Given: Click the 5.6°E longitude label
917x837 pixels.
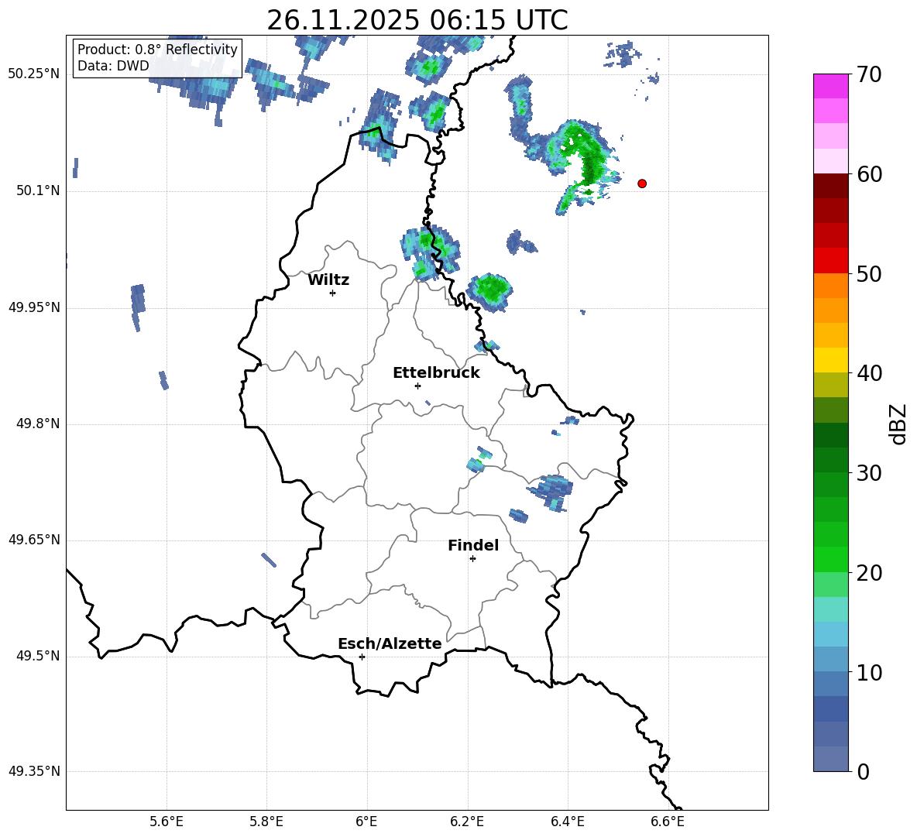Looking at the screenshot, I should point(167,822).
